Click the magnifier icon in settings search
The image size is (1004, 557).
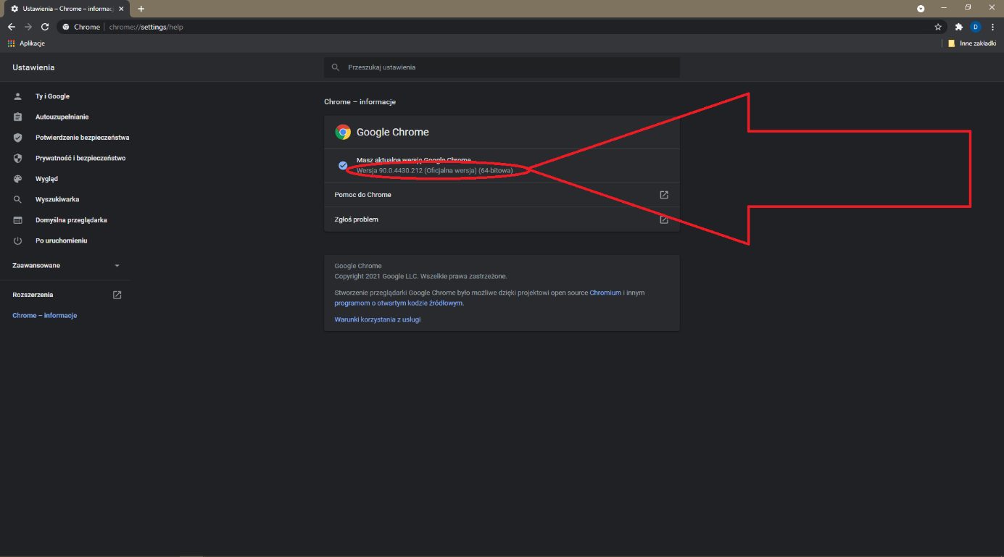(336, 67)
